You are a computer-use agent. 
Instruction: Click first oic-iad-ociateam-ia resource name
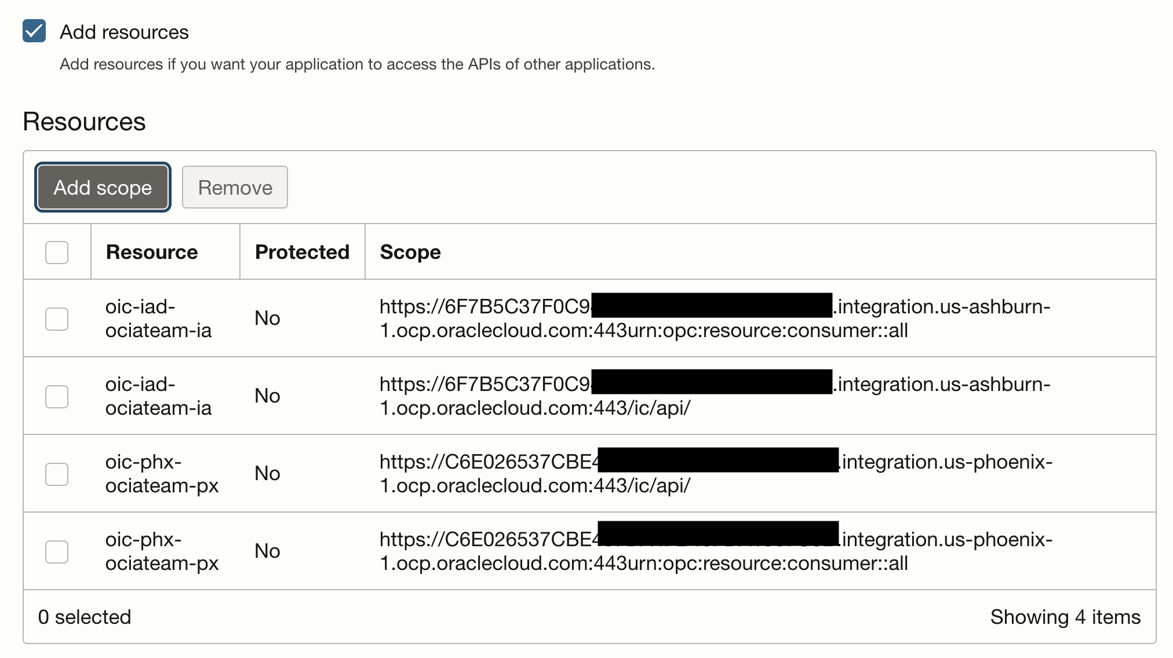point(158,319)
